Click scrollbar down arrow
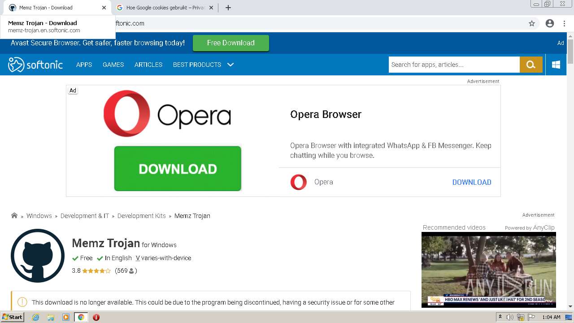Viewport: 574px width, 323px height. [x=570, y=306]
